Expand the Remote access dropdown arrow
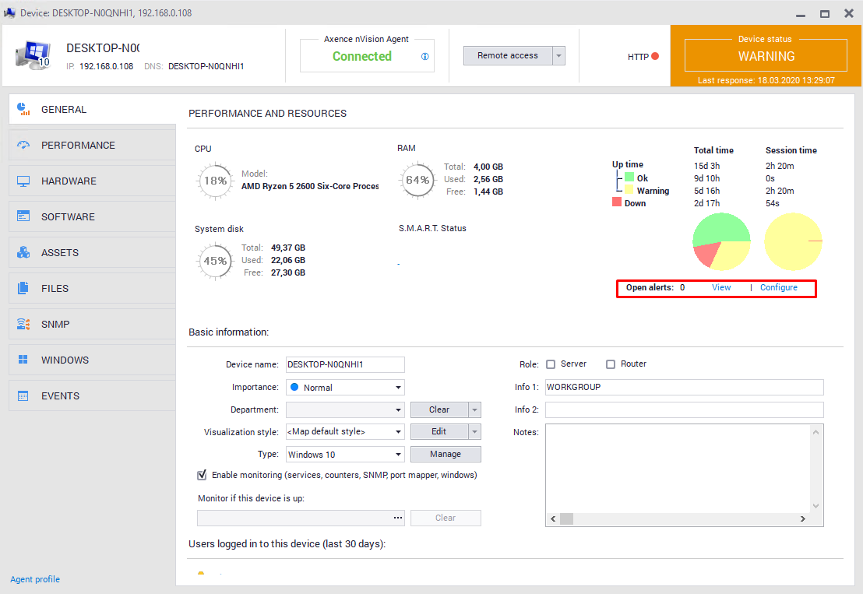This screenshot has height=594, width=863. (558, 56)
